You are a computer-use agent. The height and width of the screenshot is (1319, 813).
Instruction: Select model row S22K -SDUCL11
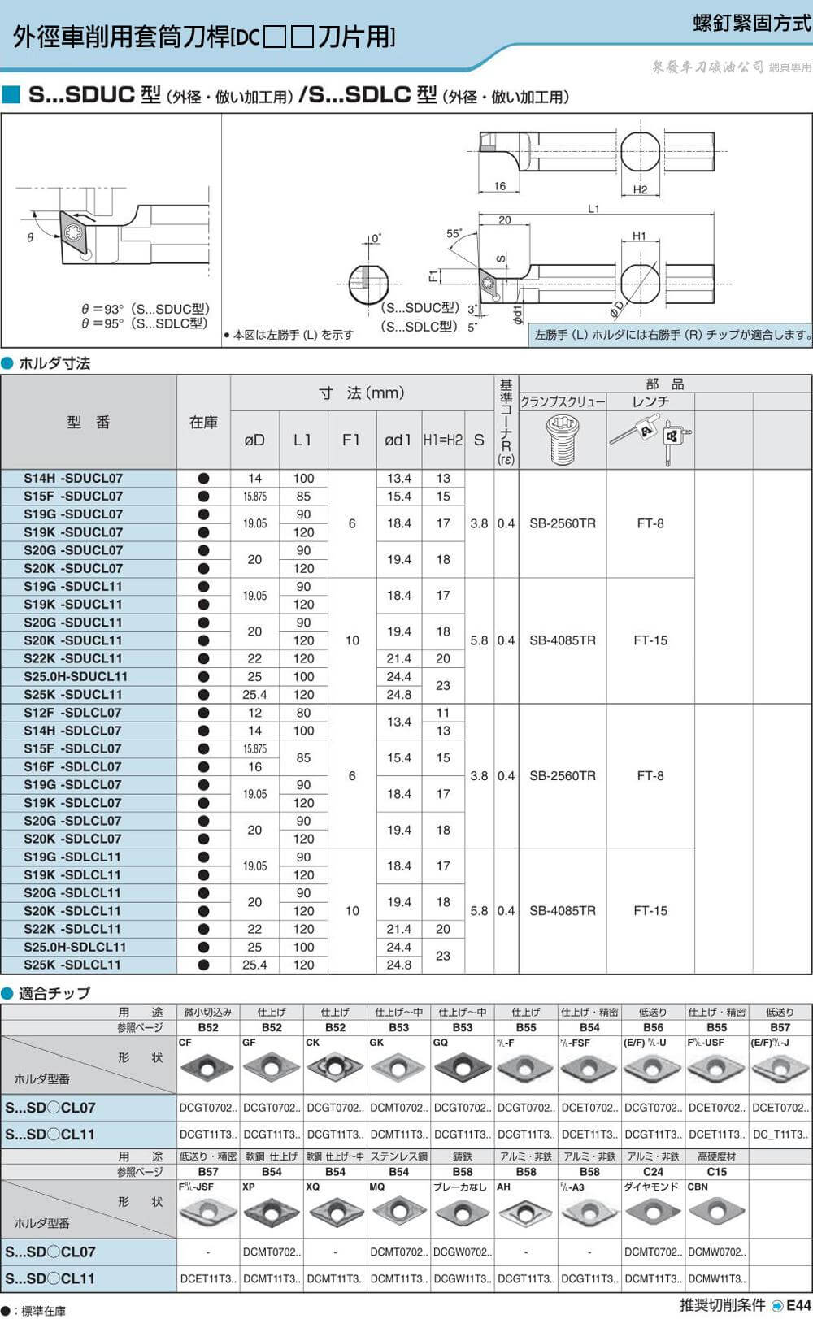coord(89,658)
